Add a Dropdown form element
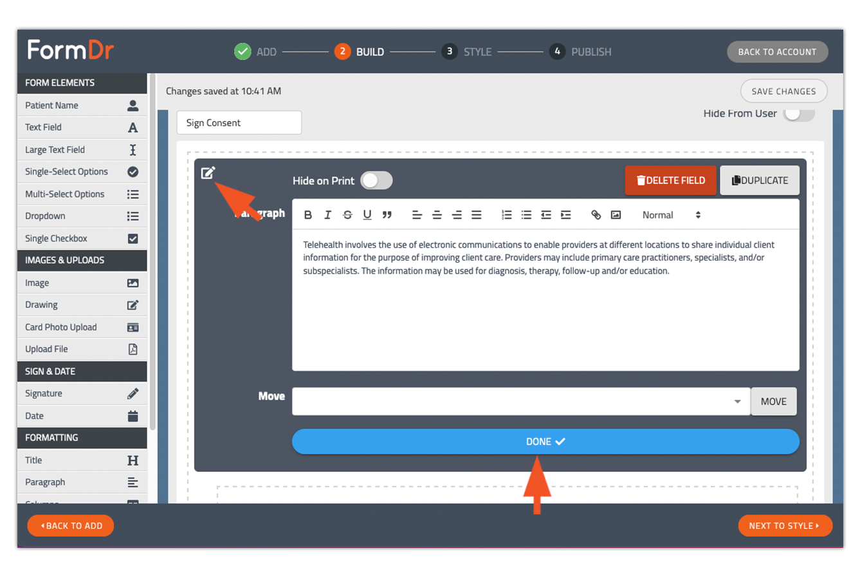Viewport: 851px width, 571px height. click(x=82, y=216)
